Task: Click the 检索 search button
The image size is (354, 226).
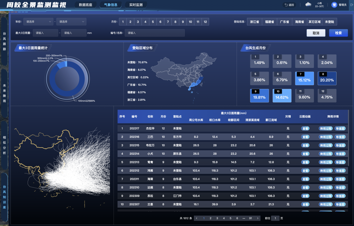Action: click(x=338, y=33)
